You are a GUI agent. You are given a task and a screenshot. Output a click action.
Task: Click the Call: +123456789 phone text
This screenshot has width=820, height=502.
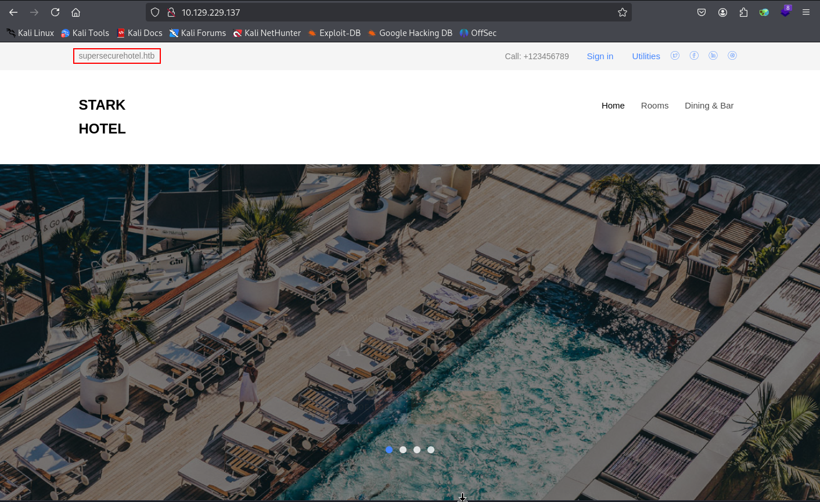pos(537,56)
